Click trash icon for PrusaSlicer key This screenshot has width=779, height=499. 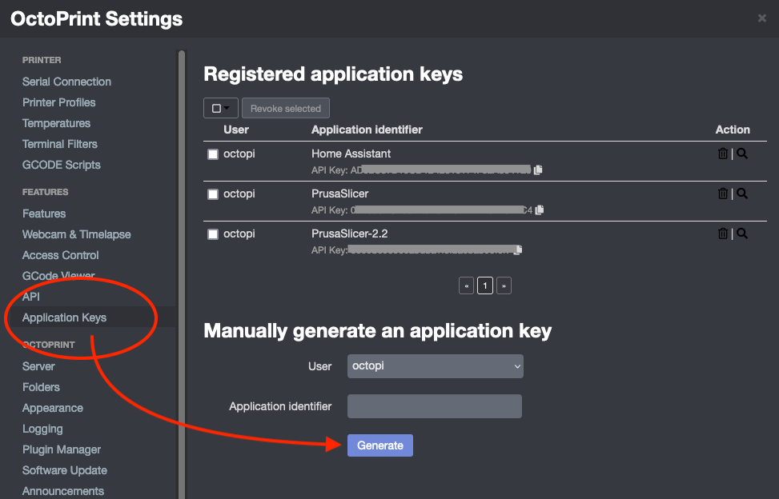(x=723, y=194)
